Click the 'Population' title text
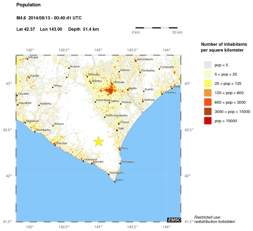The width and height of the screenshot is (253, 231). pos(28,5)
